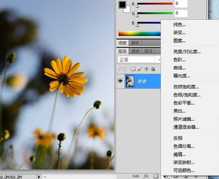The height and width of the screenshot is (179, 219).
Task: Open the 正常 blend mode dropdown
Action: (x=139, y=60)
